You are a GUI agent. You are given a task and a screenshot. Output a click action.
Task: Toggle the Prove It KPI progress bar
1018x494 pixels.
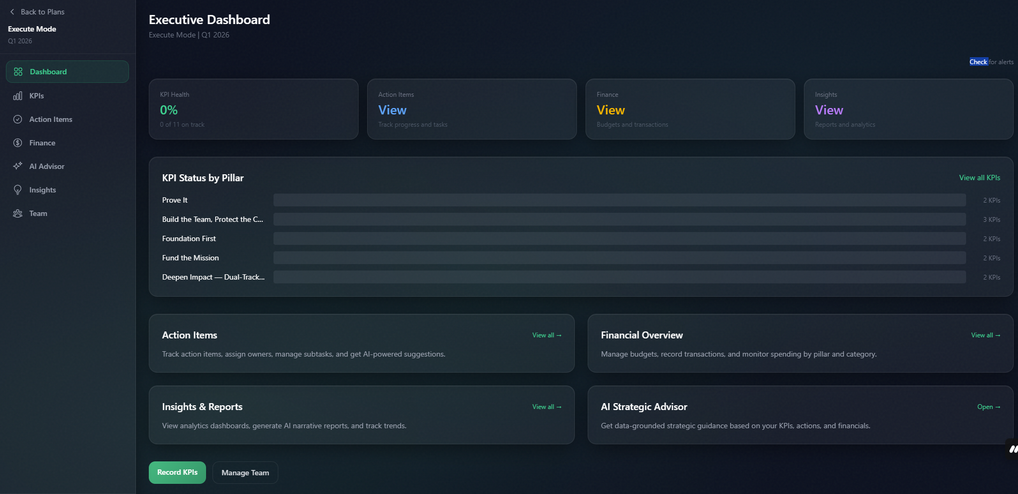tap(619, 199)
